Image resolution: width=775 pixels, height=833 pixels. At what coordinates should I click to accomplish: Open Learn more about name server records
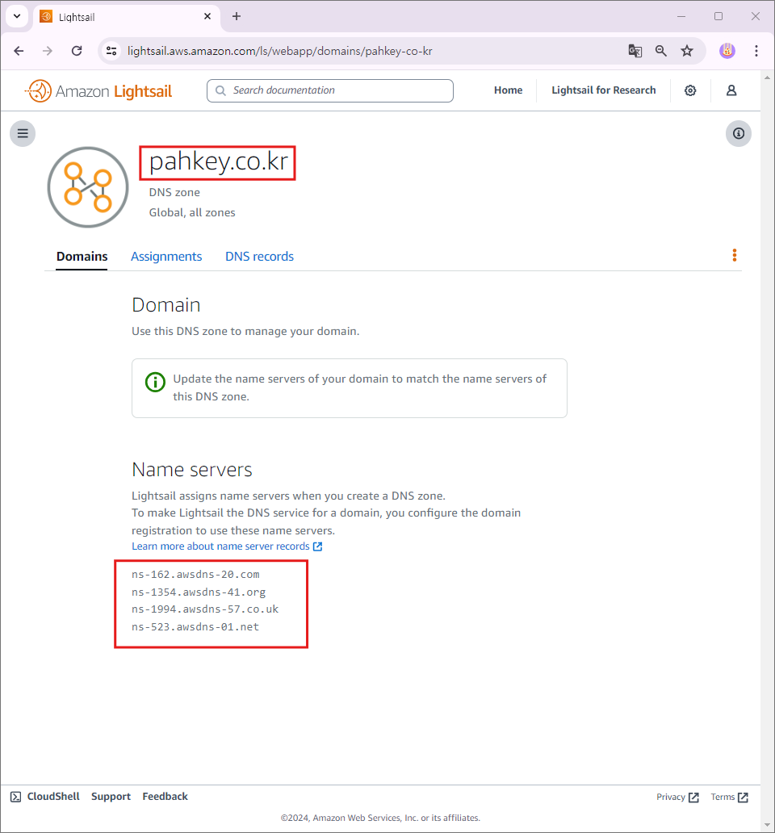click(x=227, y=546)
